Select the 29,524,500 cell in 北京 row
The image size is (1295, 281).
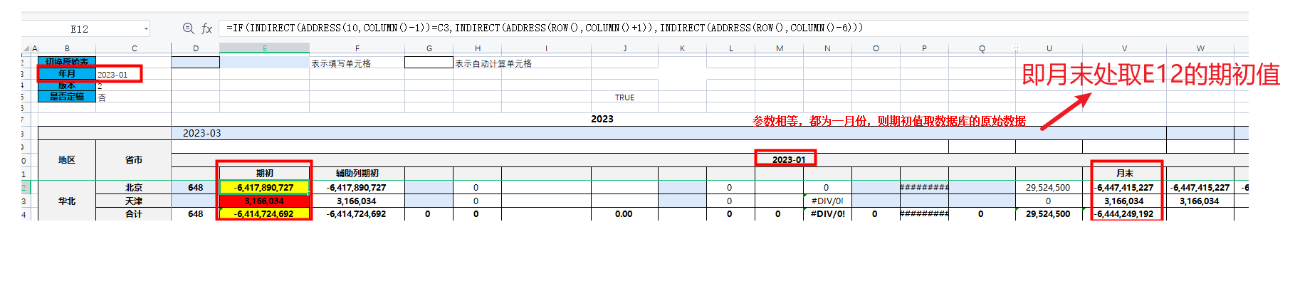1048,188
